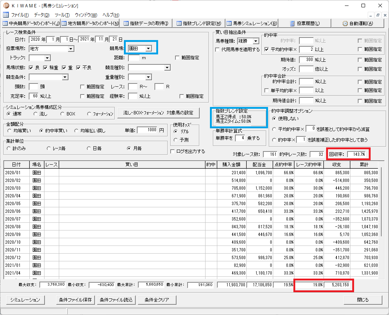389x315 pixels.
Task: Expand the 競走種別 dropdown
Action: [167, 68]
